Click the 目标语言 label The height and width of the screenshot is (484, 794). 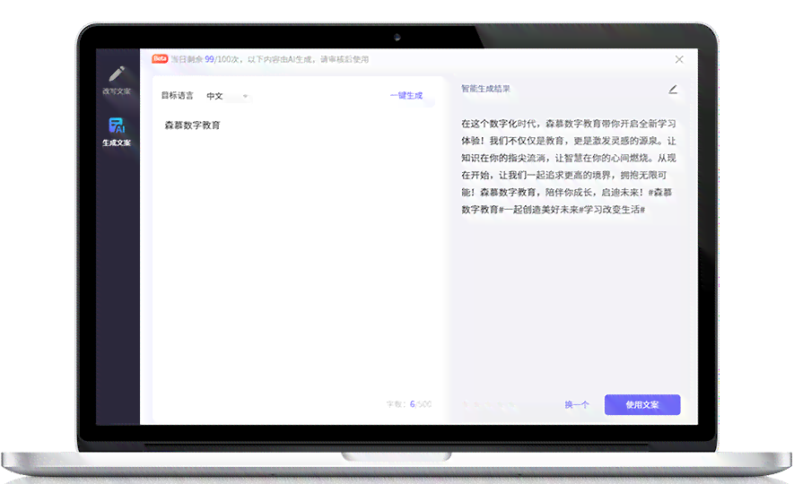coord(178,95)
